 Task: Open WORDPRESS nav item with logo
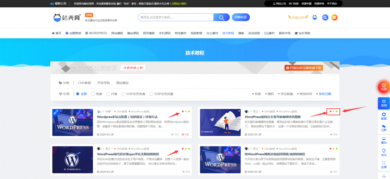96,33
